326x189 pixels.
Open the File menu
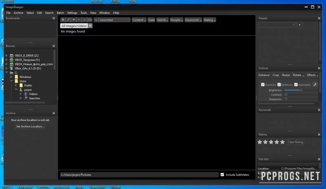(x=8, y=13)
